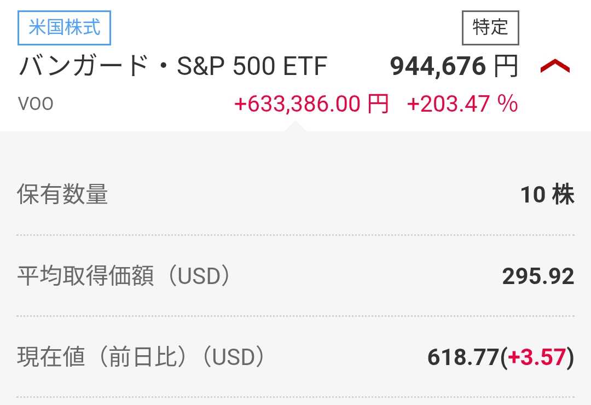Viewport: 591px width, 405px height.
Task: Tap the 295.92 average cost value
Action: pyautogui.click(x=538, y=277)
